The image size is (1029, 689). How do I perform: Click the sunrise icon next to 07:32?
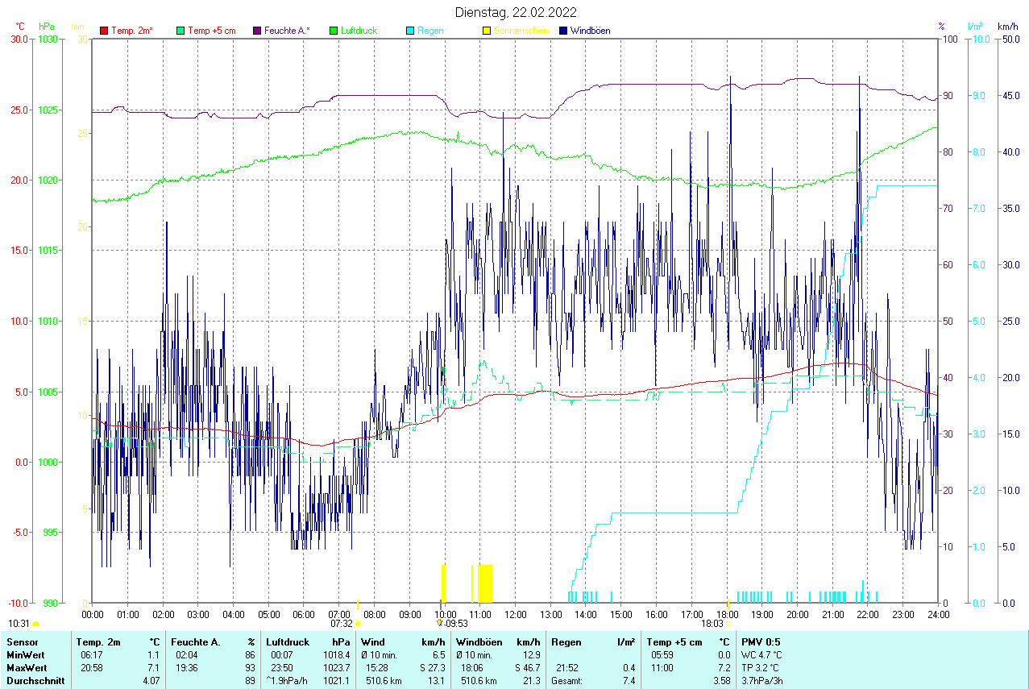click(359, 624)
